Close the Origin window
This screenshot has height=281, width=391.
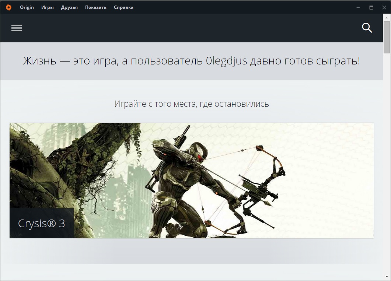point(384,7)
